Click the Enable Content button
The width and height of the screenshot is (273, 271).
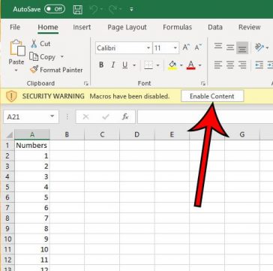point(212,96)
